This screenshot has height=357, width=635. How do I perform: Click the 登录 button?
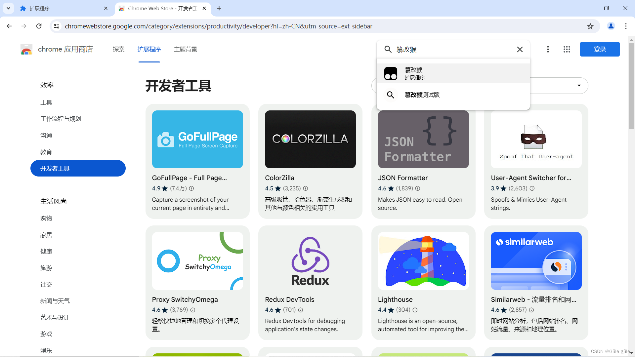[600, 49]
